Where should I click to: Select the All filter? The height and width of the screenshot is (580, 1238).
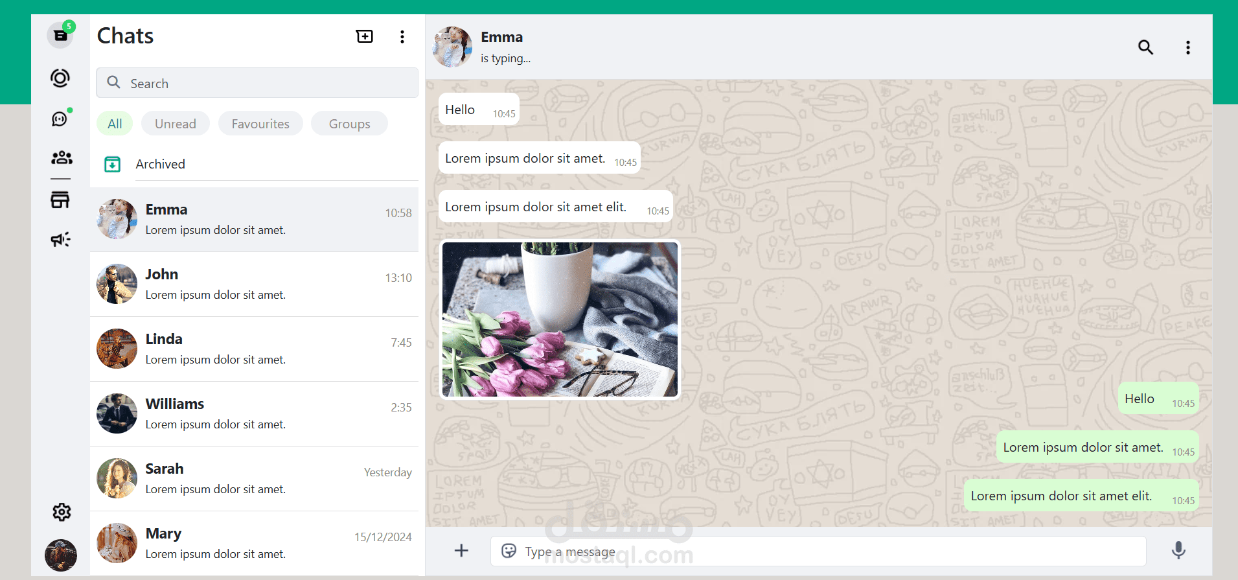pos(115,124)
